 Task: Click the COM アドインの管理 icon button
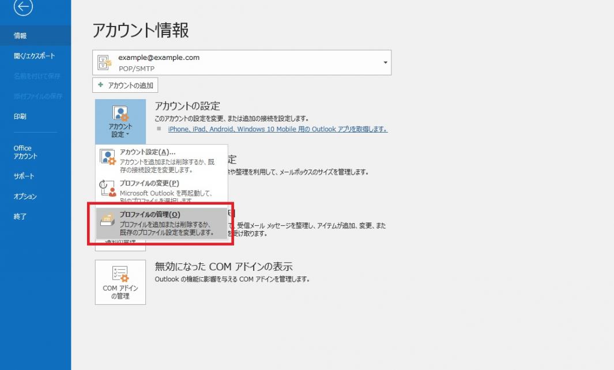point(120,282)
